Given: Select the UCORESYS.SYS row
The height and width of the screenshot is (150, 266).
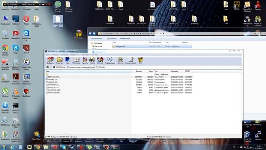Looking at the screenshot, I should (x=119, y=87).
